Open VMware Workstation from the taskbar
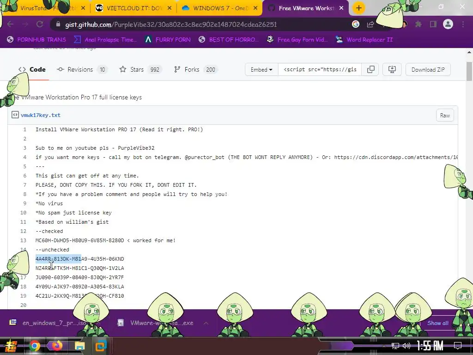The height and width of the screenshot is (355, 473). 101,346
